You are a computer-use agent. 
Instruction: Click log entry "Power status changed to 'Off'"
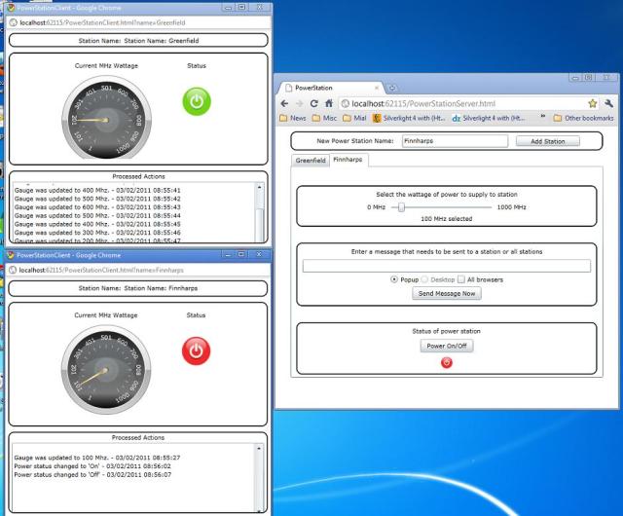click(x=92, y=475)
